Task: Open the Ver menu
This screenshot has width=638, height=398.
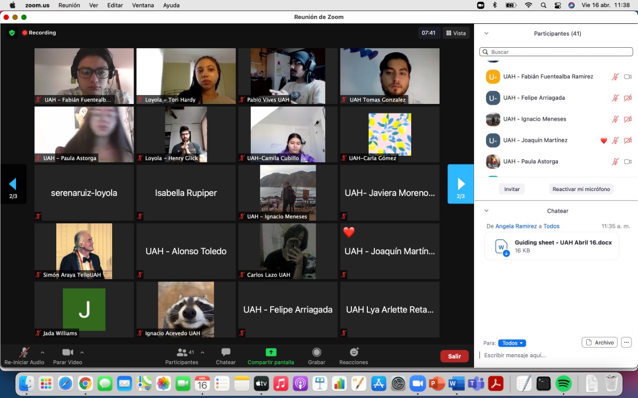Action: (95, 5)
